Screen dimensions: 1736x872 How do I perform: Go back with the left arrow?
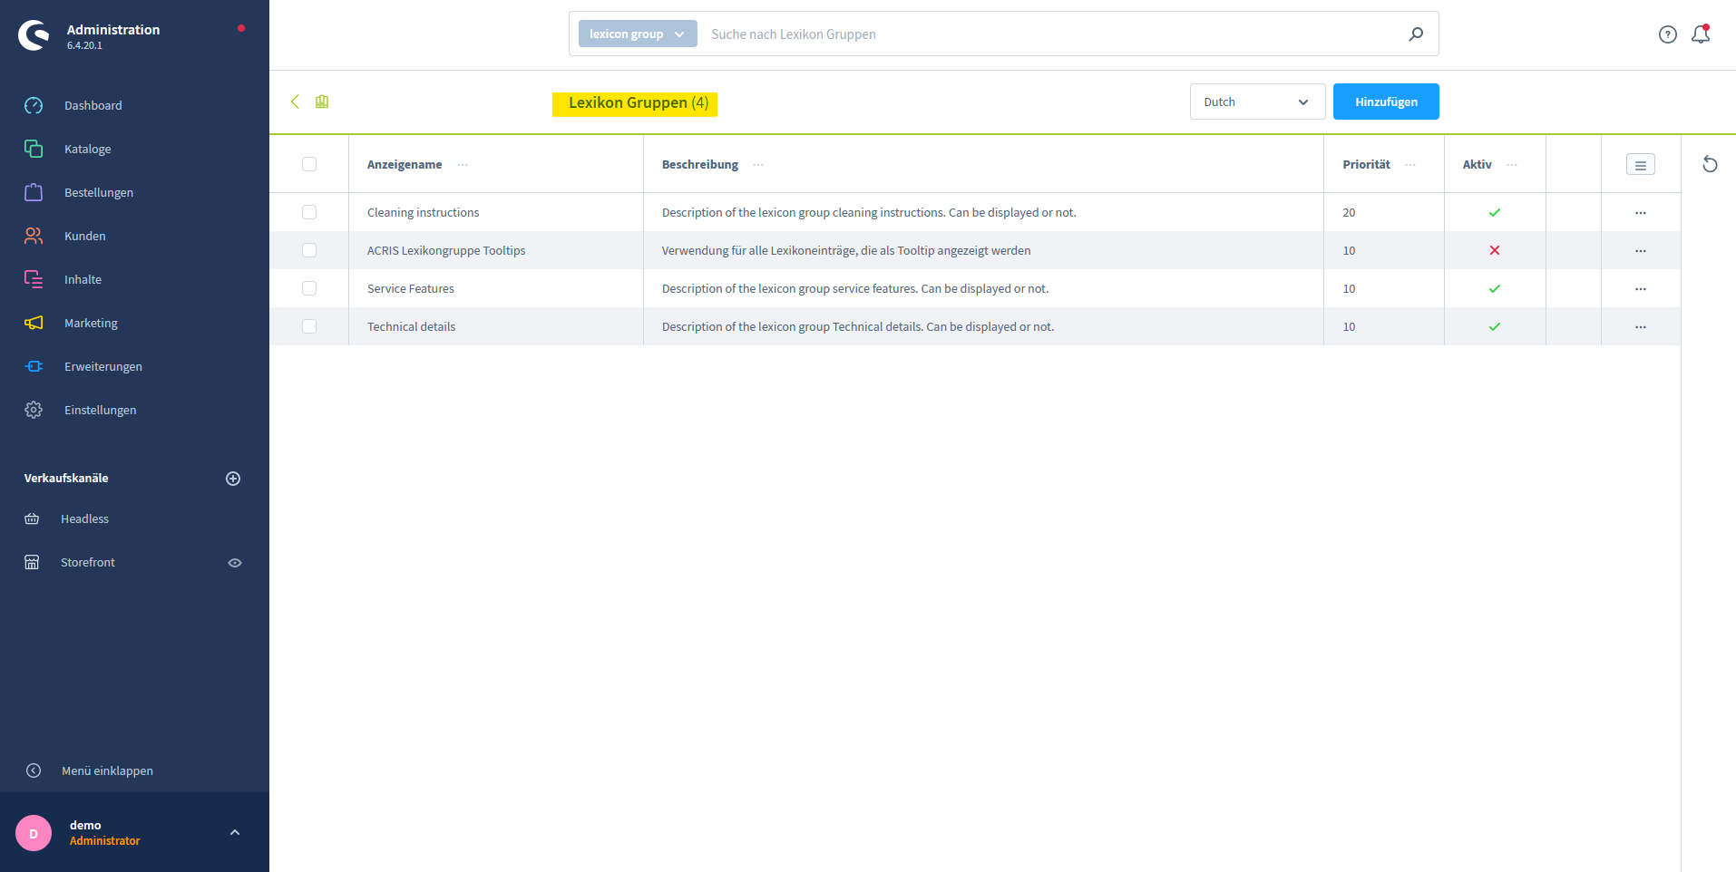(x=295, y=102)
